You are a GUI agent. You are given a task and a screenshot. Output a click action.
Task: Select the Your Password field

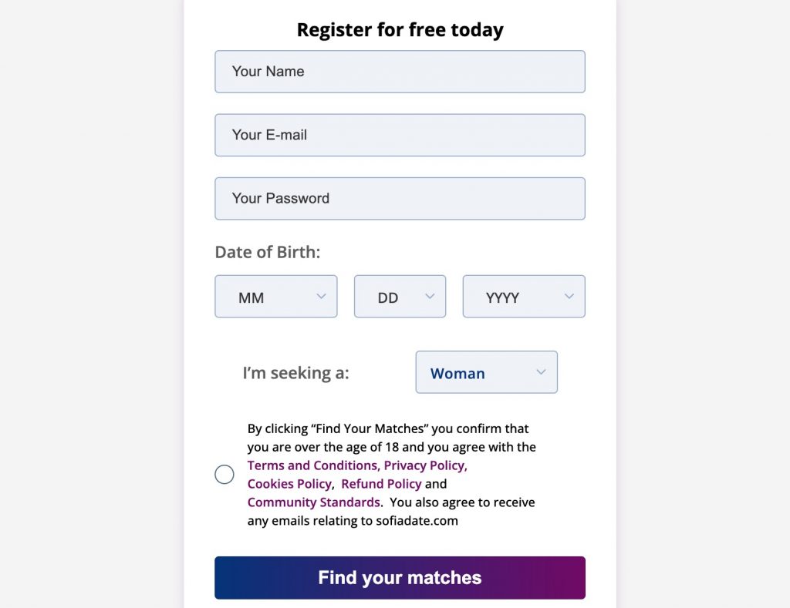pyautogui.click(x=400, y=199)
